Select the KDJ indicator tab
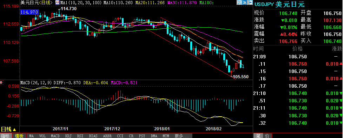Viewport: 343px width, 138px height. coord(68,136)
